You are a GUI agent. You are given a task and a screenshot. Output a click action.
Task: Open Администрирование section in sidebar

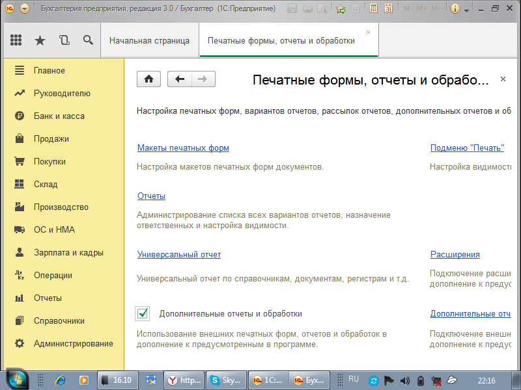(x=73, y=344)
